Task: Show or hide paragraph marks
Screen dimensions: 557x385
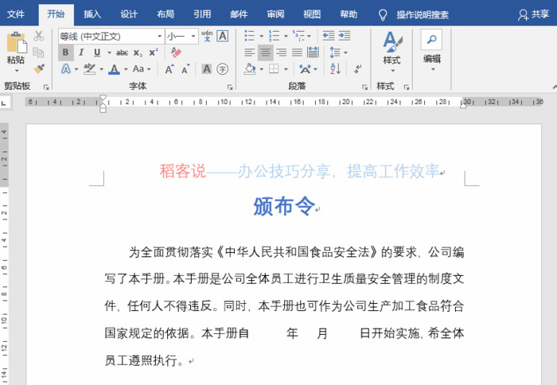Action: click(358, 68)
